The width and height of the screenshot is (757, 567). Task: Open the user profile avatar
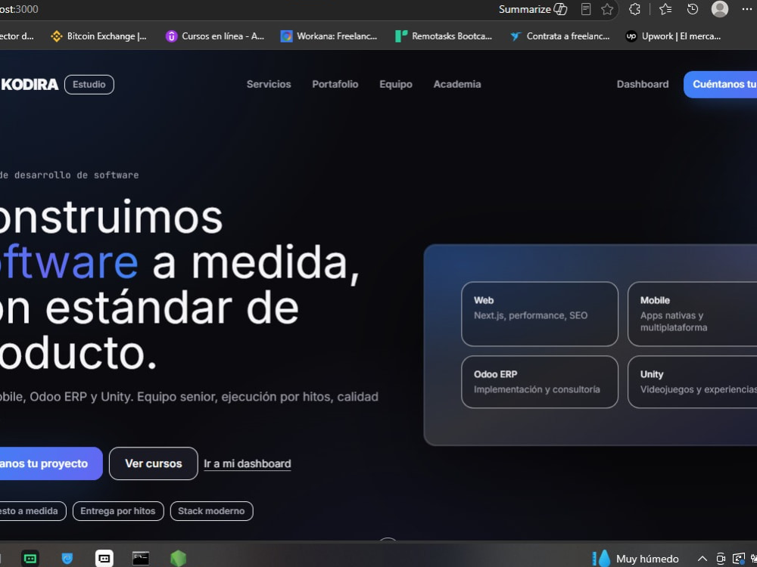click(x=720, y=9)
